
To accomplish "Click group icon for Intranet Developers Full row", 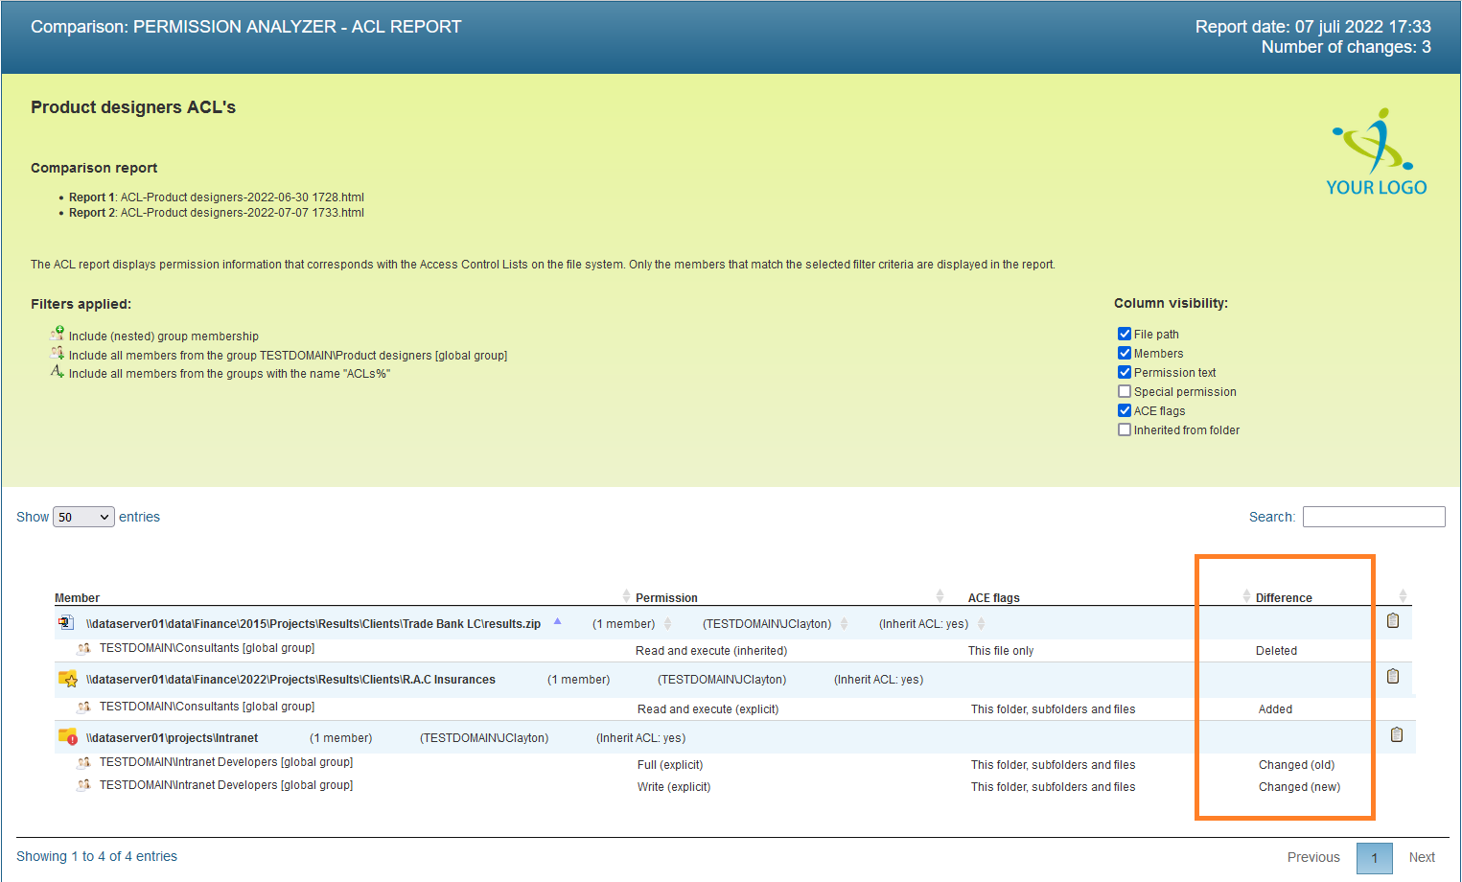I will point(84,763).
